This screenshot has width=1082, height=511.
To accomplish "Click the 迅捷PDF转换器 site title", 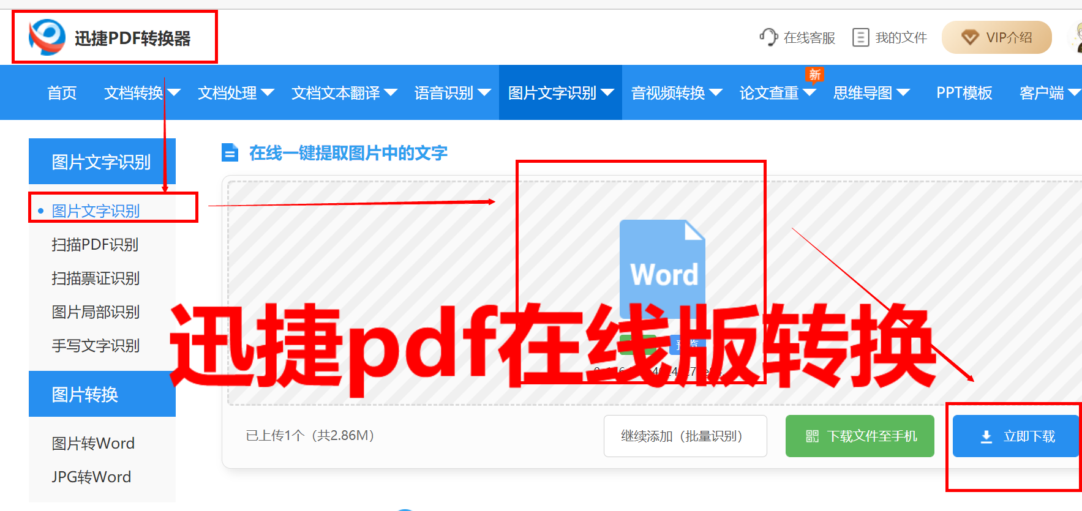I will coord(132,38).
